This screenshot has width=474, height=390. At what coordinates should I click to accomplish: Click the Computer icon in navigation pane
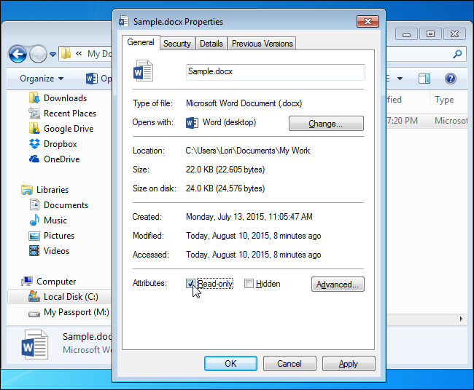27,281
